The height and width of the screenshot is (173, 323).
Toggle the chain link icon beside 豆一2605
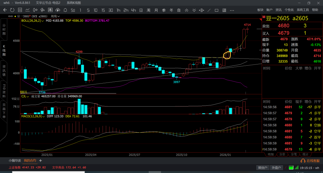[11, 16]
